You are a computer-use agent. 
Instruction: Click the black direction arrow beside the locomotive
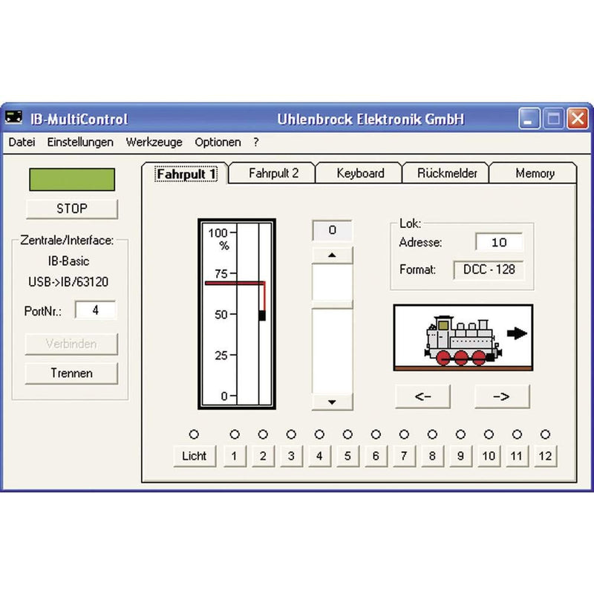coord(517,333)
